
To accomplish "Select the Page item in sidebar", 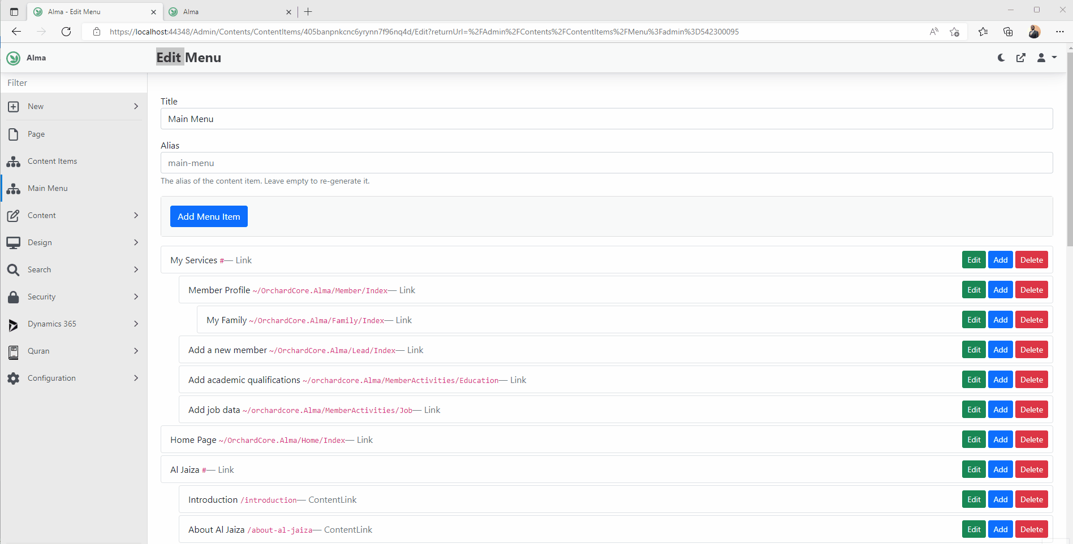I will tap(35, 134).
